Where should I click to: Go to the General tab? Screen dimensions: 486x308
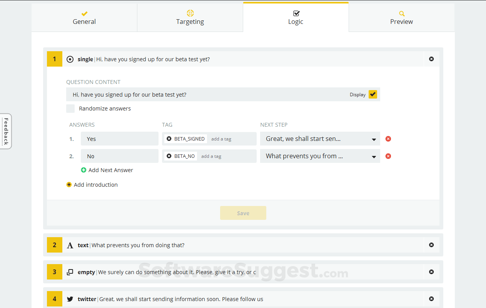(84, 18)
